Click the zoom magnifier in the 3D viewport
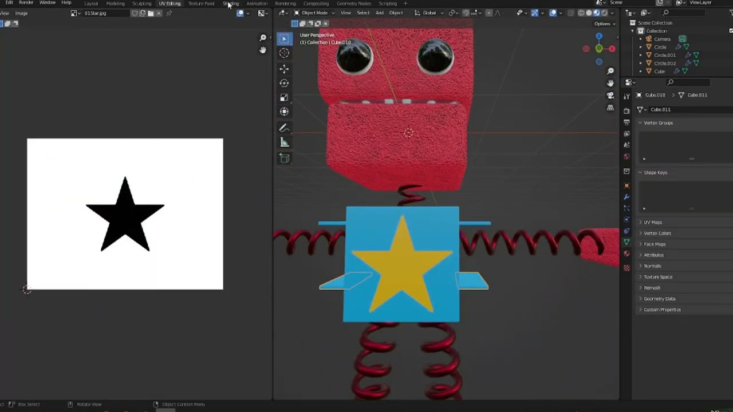The height and width of the screenshot is (412, 733). [610, 71]
